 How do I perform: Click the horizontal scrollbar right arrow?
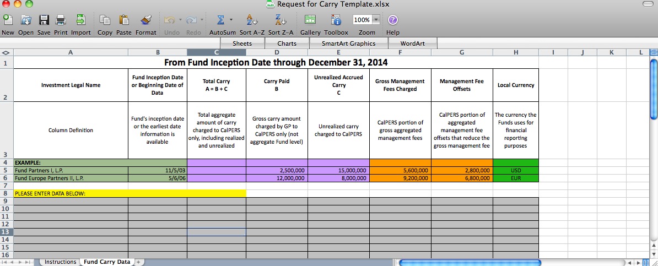click(x=639, y=263)
